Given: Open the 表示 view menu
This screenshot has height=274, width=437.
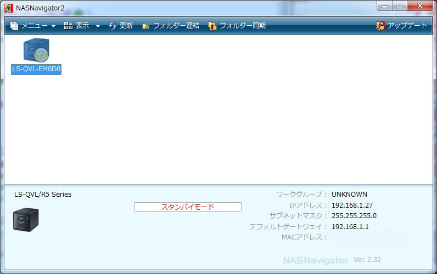Looking at the screenshot, I should [x=82, y=26].
